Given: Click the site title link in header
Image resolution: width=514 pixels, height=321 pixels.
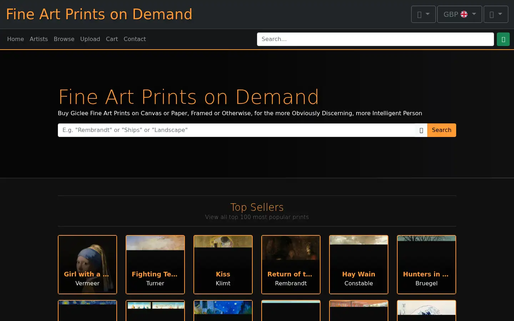Looking at the screenshot, I should (99, 14).
